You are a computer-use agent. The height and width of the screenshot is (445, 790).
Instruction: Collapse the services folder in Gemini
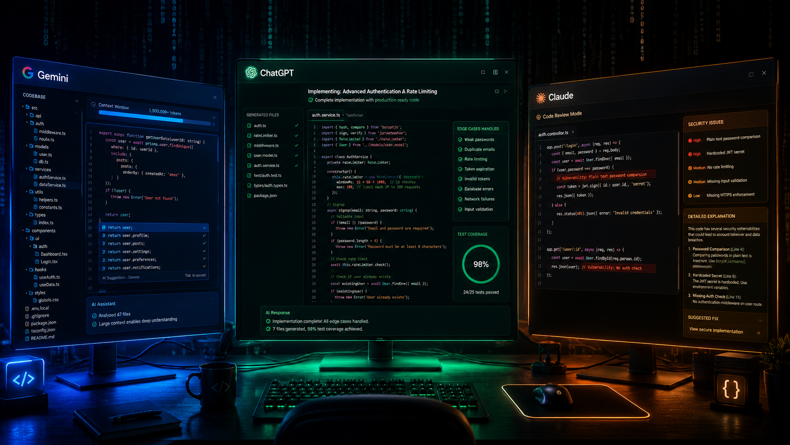point(27,168)
